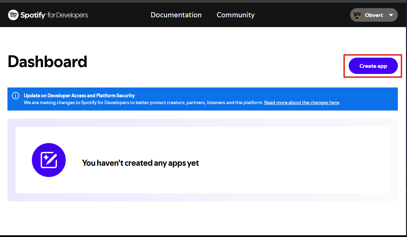Follow 'Read more about the changes here' link
This screenshot has width=407, height=237.
click(301, 102)
